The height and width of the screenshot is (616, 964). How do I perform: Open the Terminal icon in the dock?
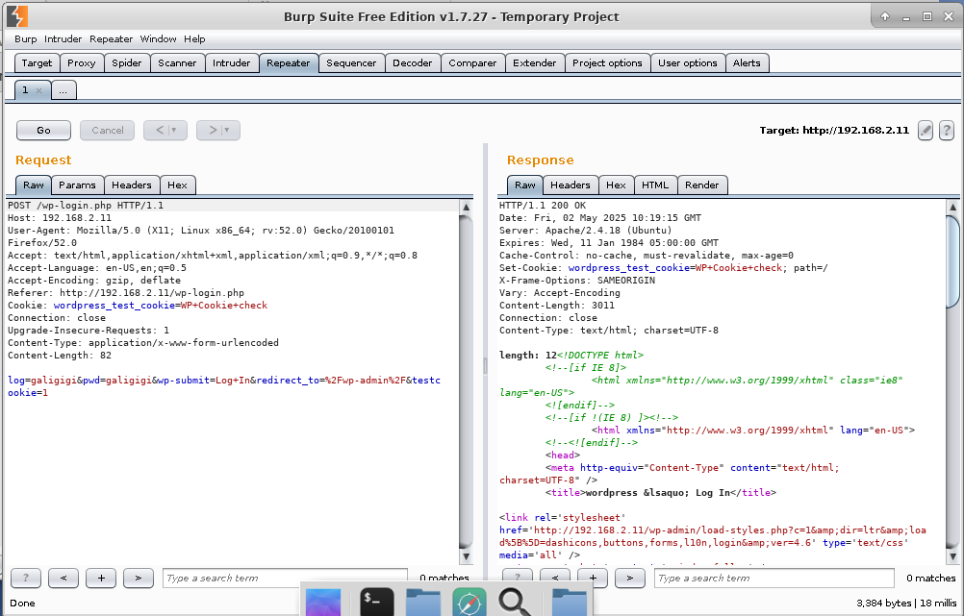(376, 602)
